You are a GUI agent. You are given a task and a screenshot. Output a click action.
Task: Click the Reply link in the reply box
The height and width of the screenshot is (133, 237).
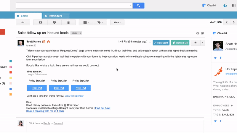[x=47, y=123]
